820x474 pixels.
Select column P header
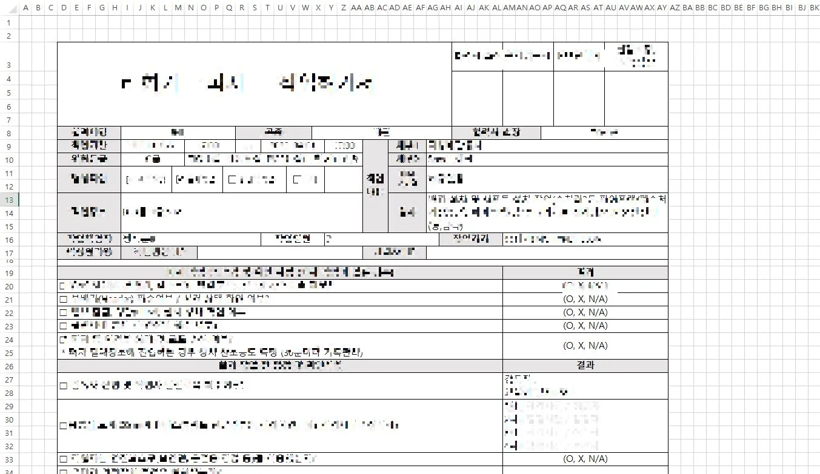[x=216, y=8]
